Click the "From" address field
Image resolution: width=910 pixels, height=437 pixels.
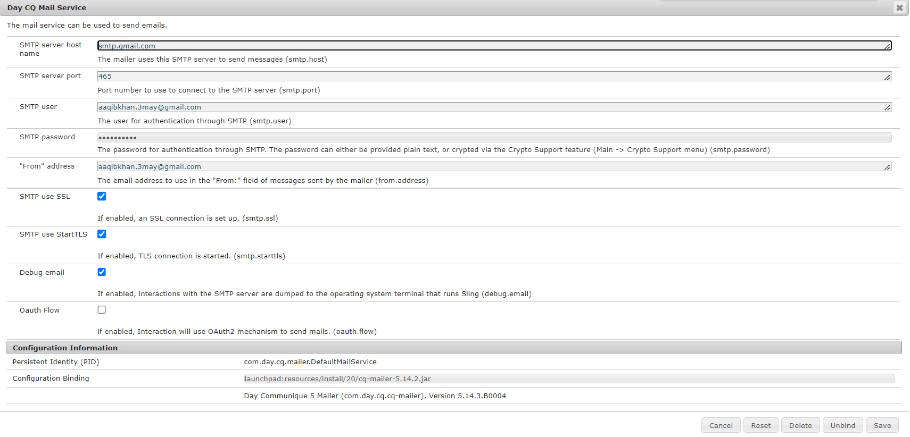point(494,167)
